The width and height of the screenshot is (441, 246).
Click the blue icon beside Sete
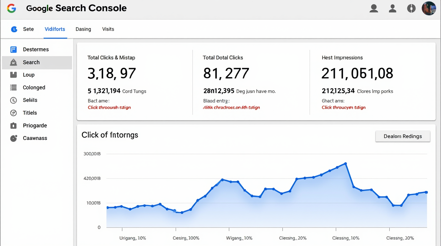click(14, 29)
